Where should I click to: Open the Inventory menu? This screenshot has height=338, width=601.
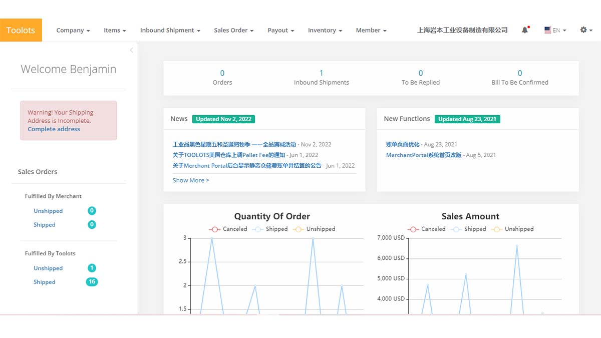(x=325, y=30)
